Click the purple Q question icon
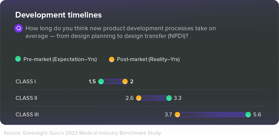This screenshot has width=279, height=136. [x=19, y=28]
